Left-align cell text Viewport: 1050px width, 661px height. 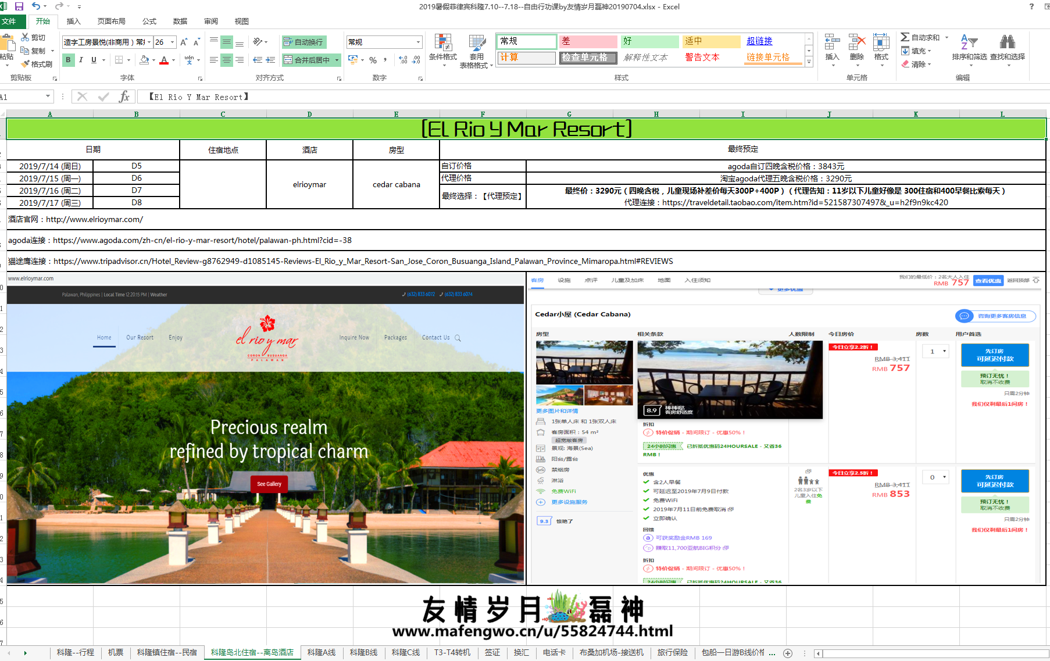(214, 60)
